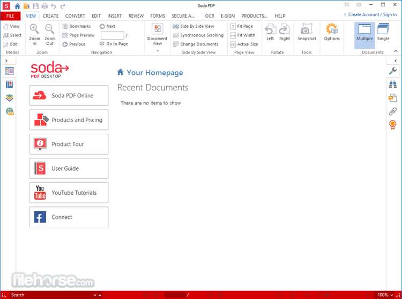Viewport: 402px width, 299px height.
Task: Switch to the CONVERT tab
Action: (75, 16)
